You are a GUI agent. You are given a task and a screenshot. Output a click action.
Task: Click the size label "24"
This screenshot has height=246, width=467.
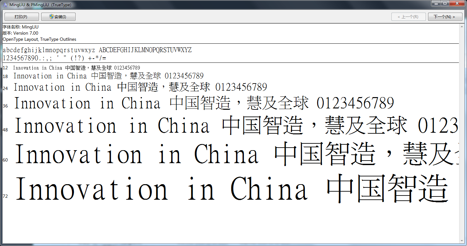[x=5, y=88]
